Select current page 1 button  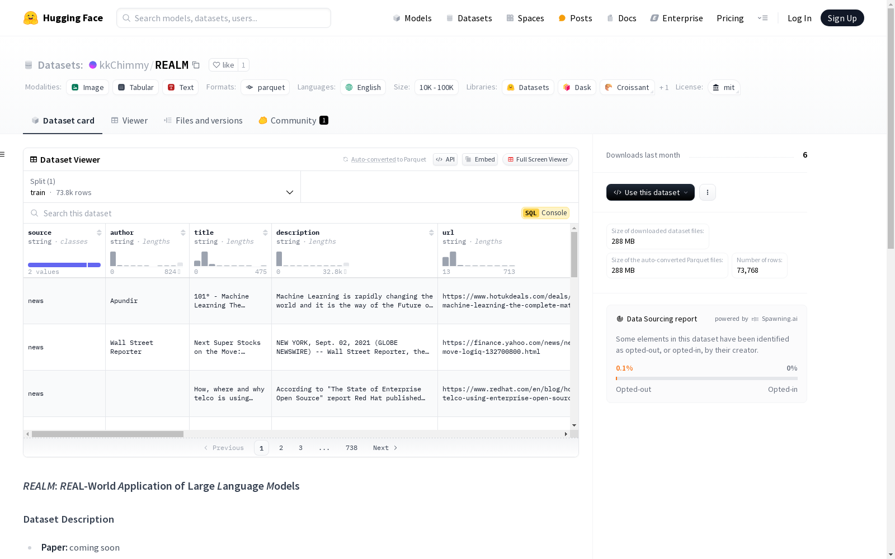click(x=261, y=448)
